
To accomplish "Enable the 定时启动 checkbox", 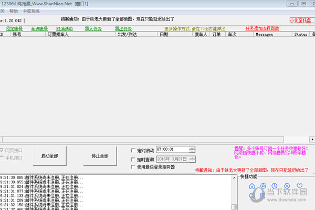I will (x=133, y=151).
